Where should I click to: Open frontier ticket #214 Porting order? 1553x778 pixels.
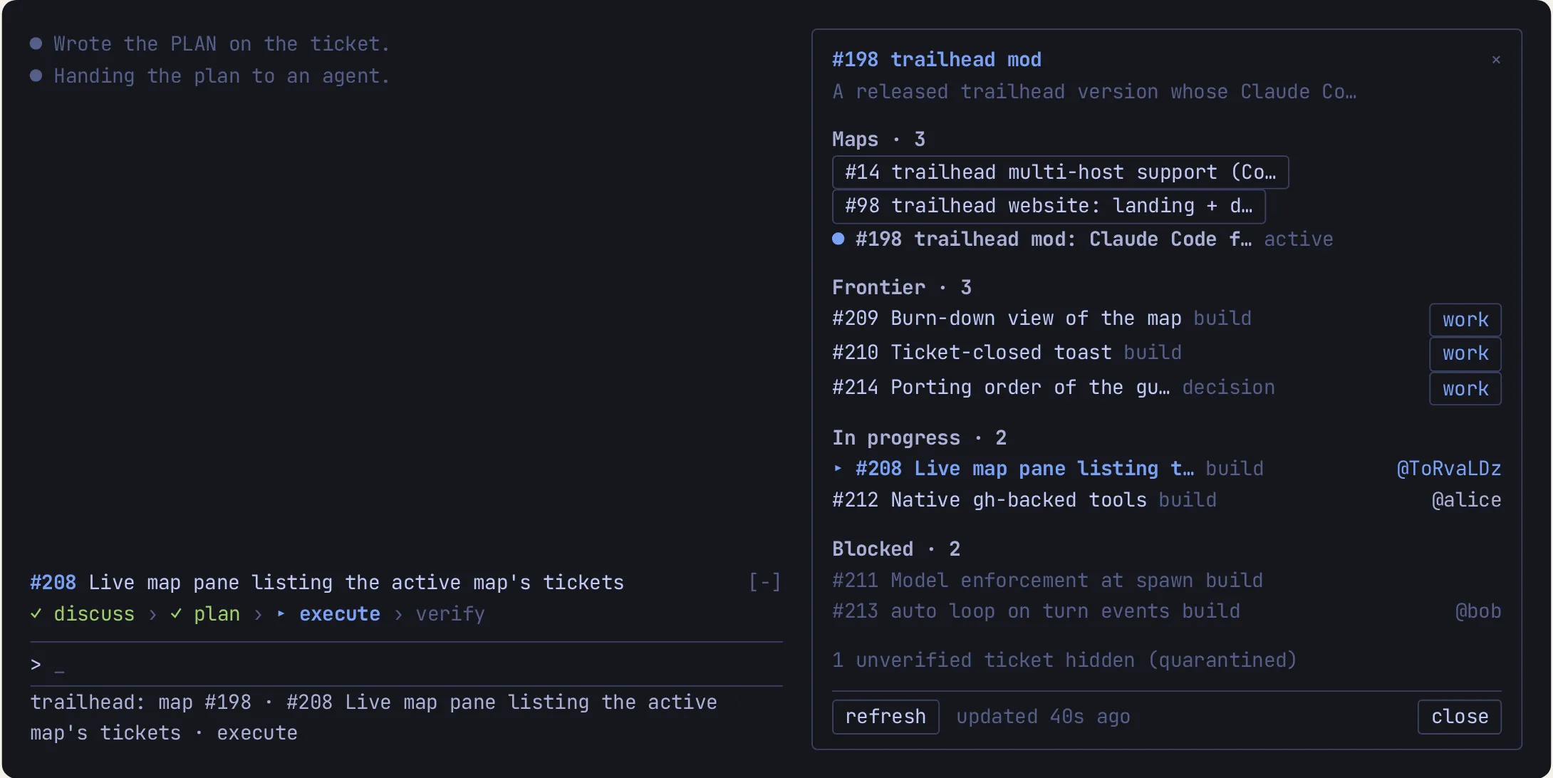point(1054,388)
